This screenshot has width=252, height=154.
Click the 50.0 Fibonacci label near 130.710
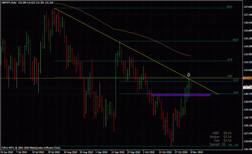click(x=236, y=93)
